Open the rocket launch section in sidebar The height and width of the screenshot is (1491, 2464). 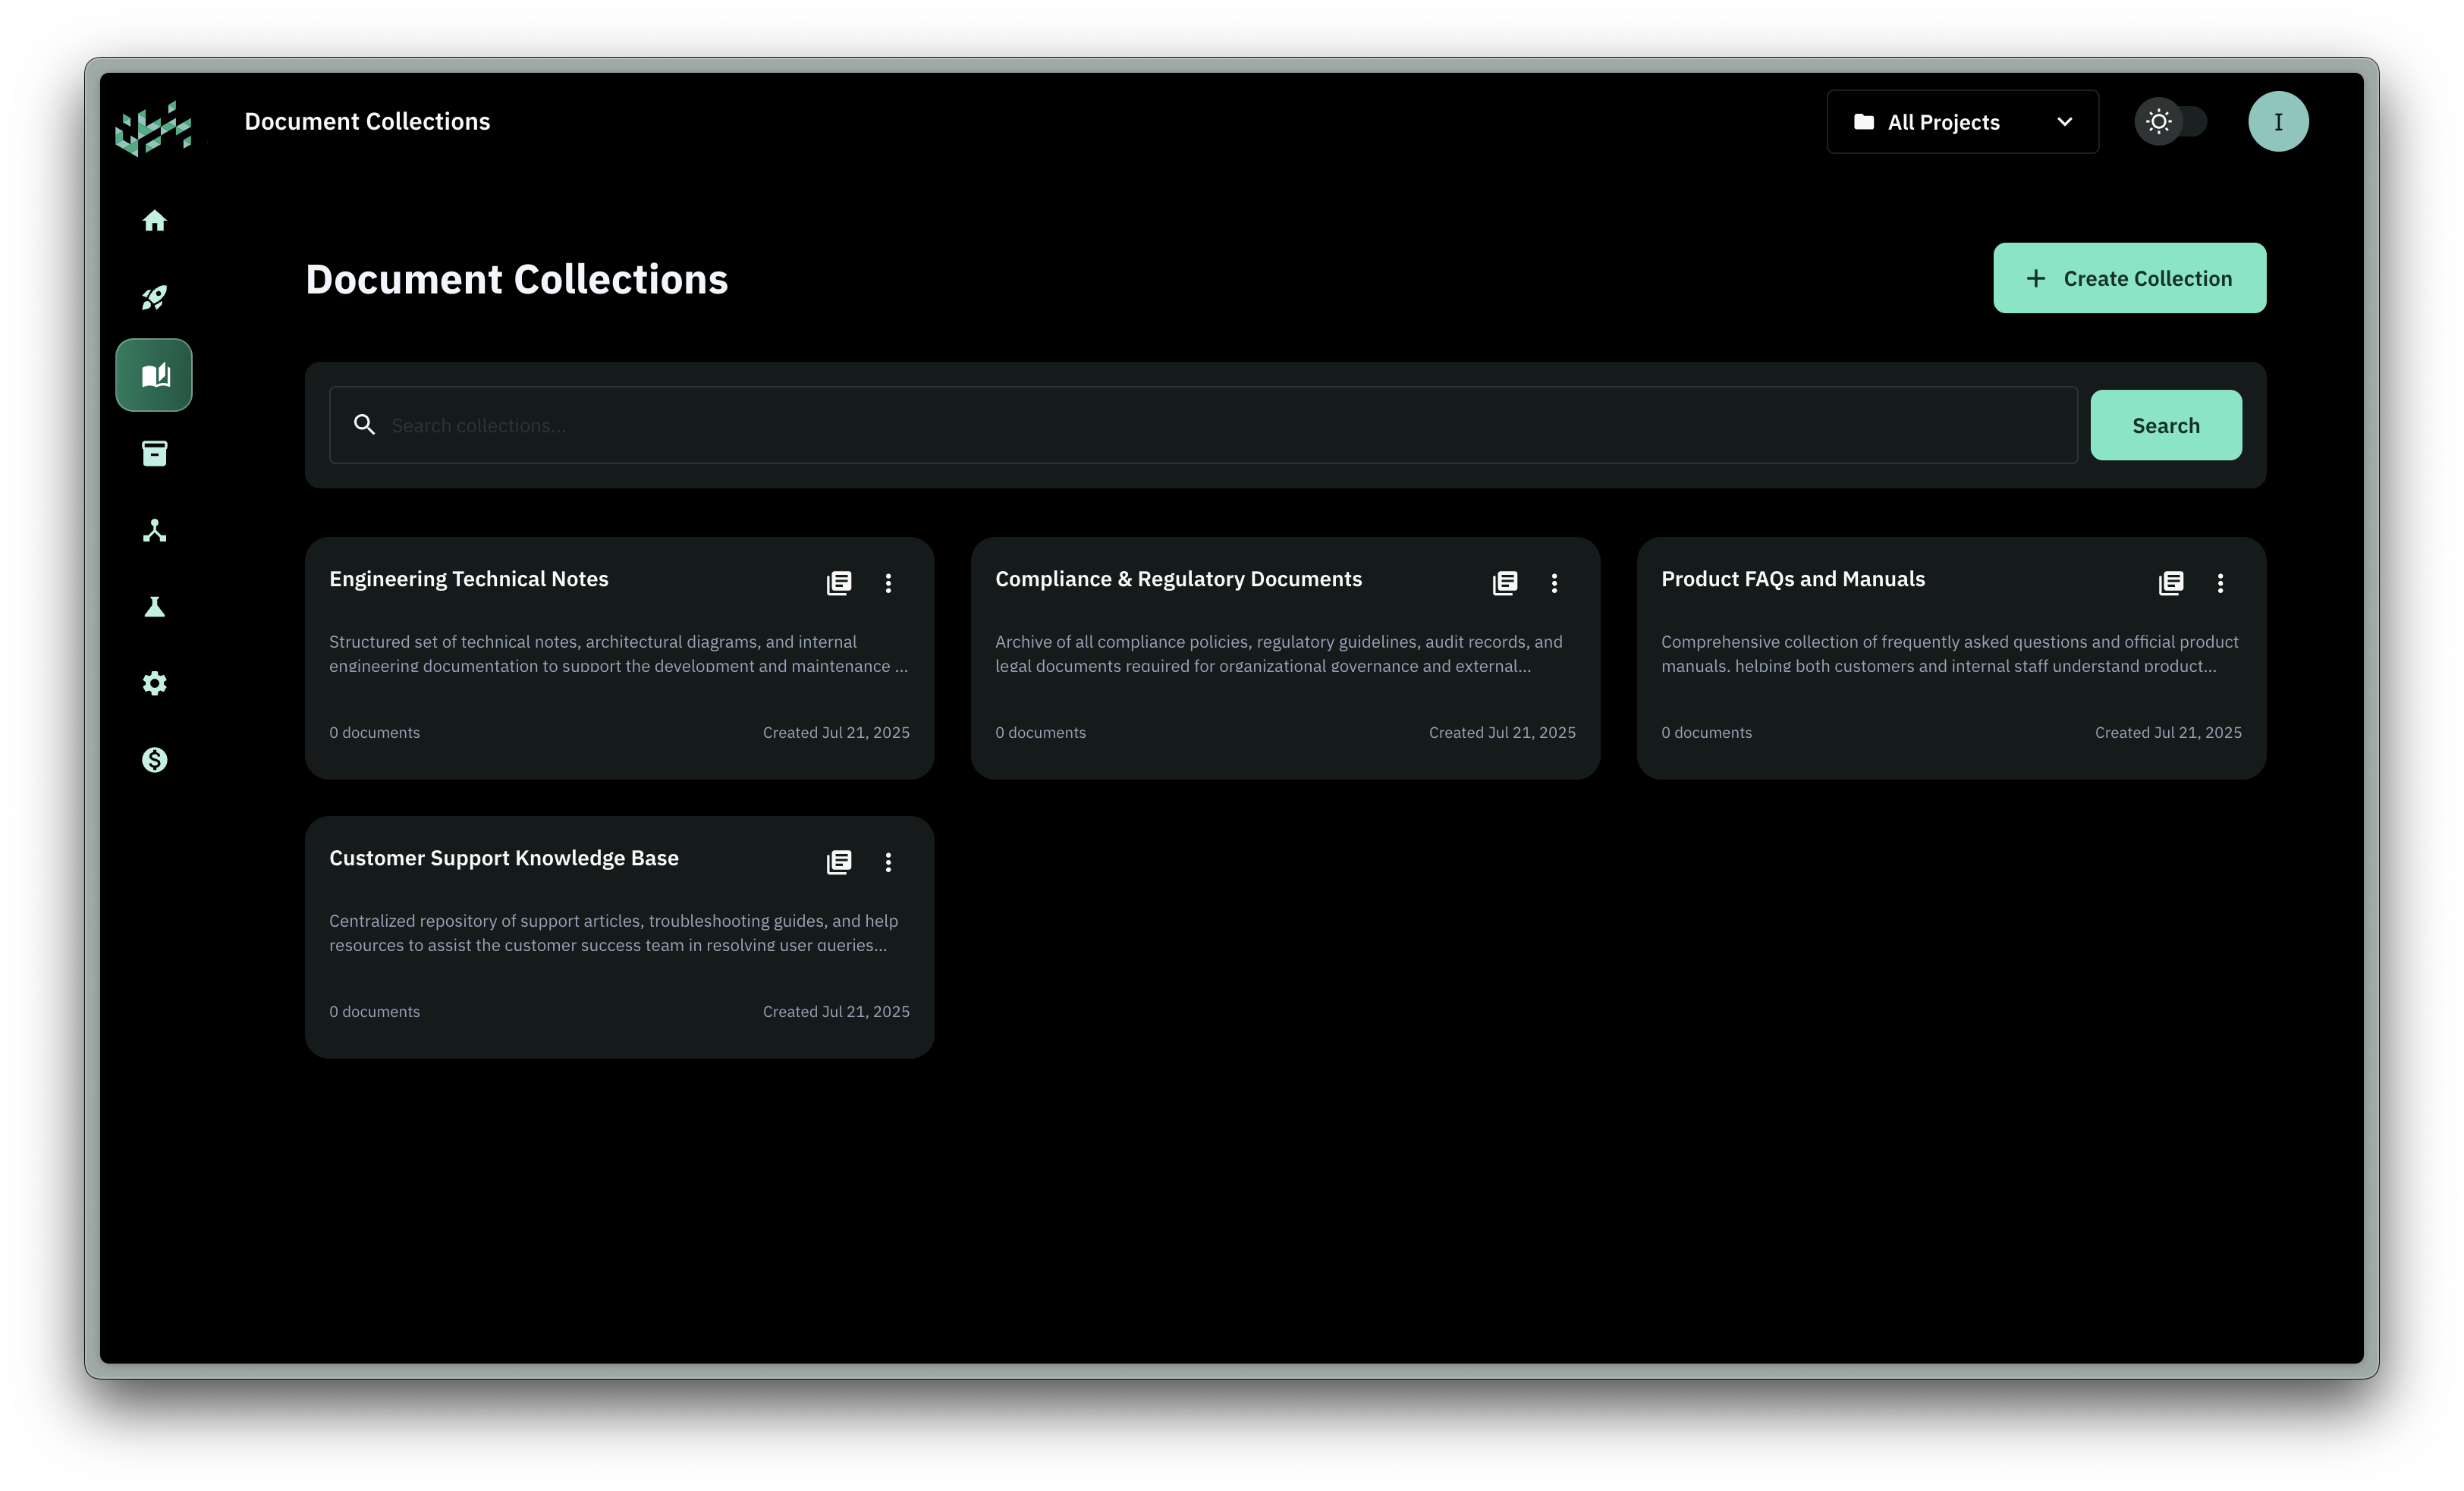tap(154, 298)
